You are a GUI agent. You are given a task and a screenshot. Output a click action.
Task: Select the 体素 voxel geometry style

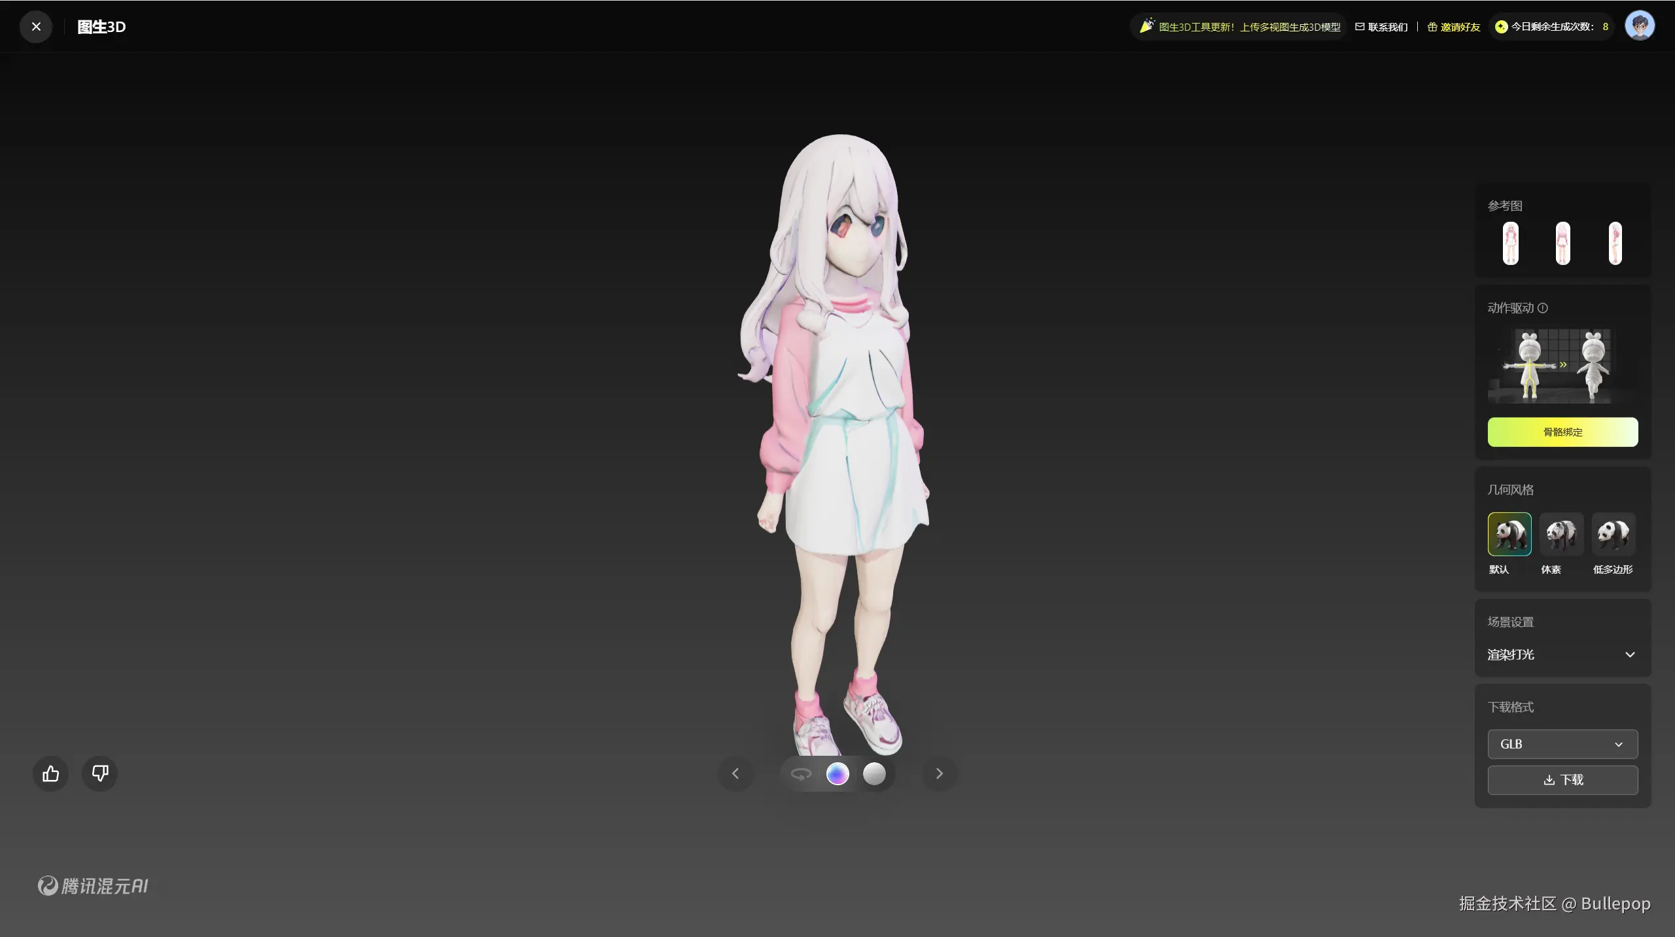1561,535
